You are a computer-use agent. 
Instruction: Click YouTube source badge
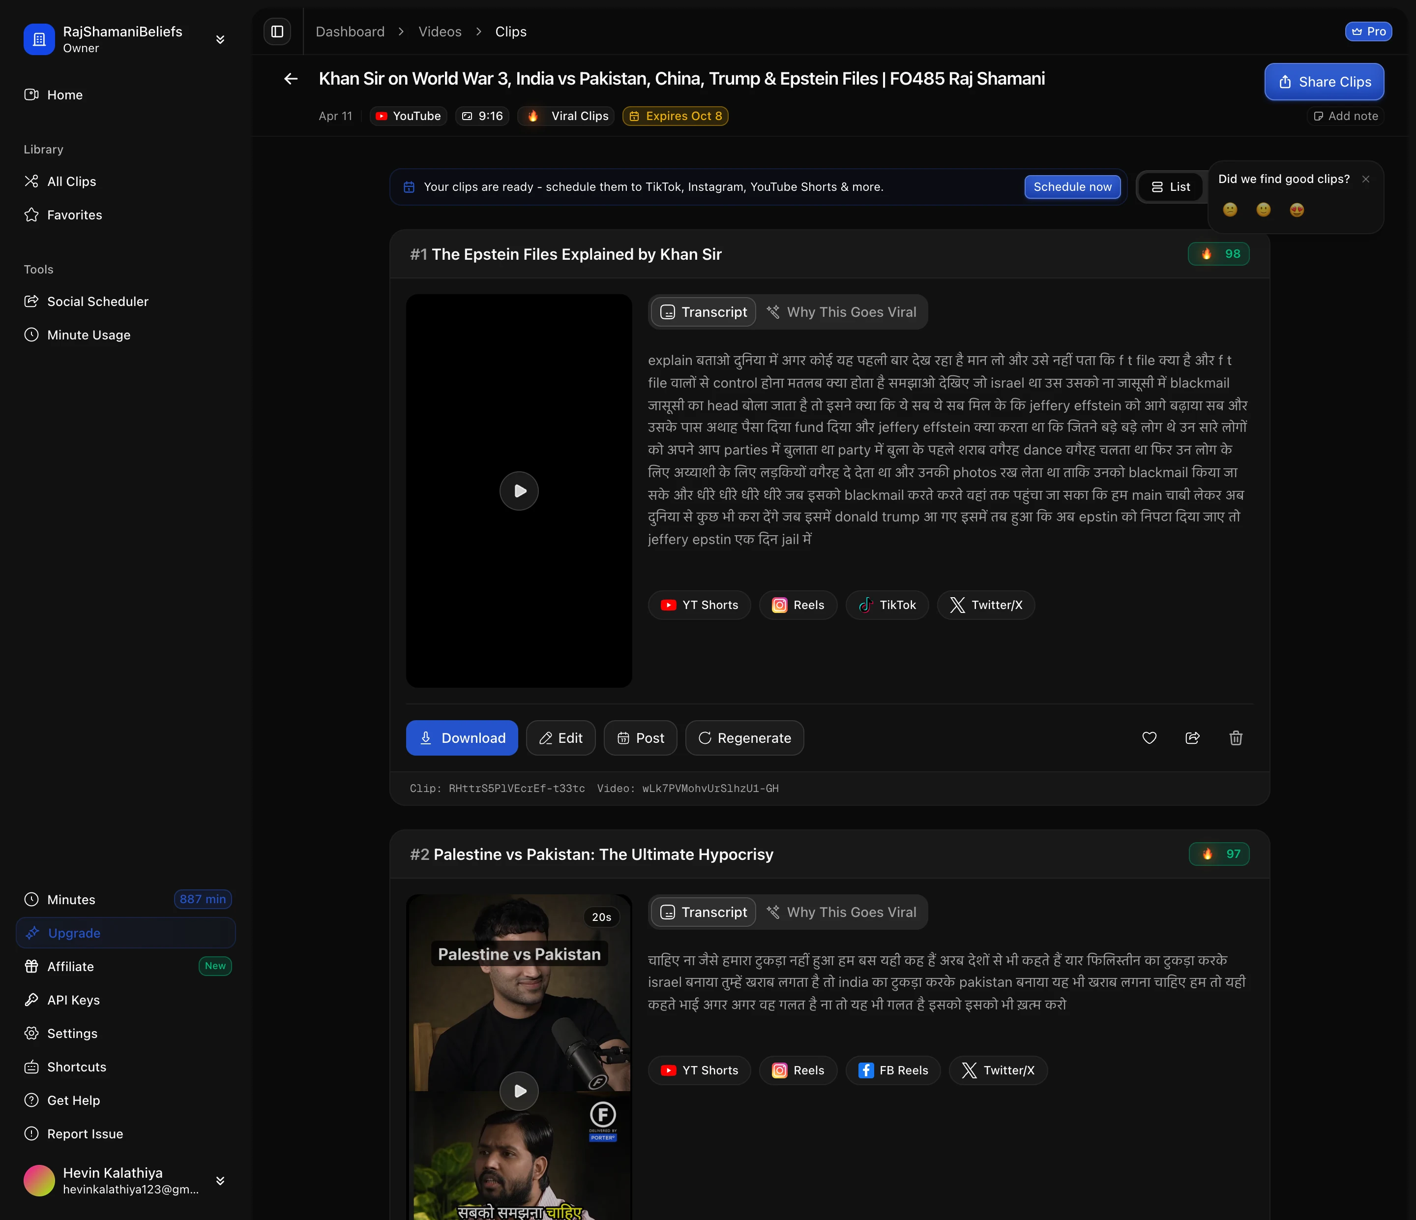coord(408,116)
